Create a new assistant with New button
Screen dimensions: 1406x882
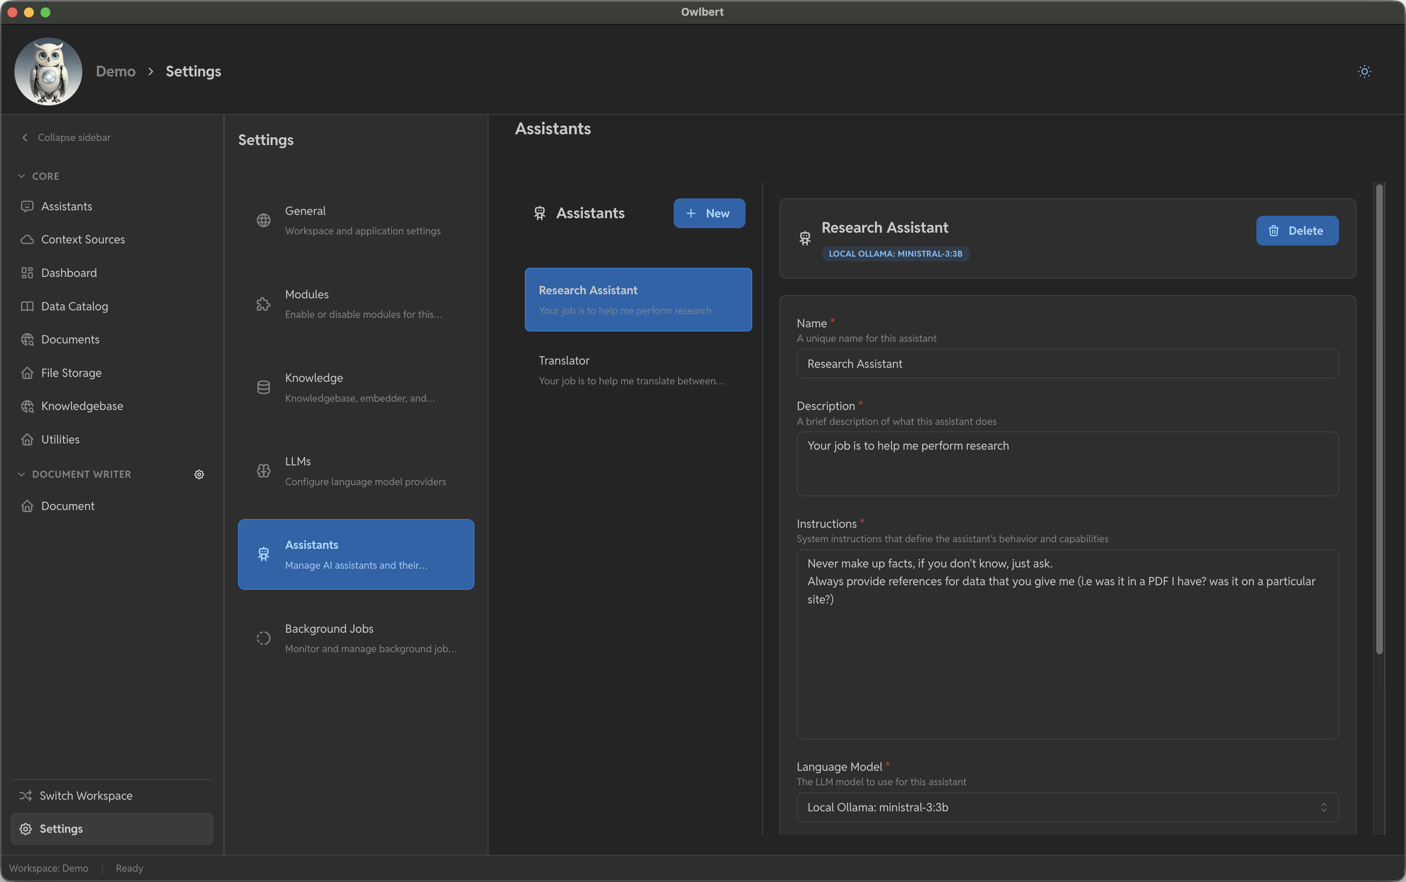pos(708,214)
